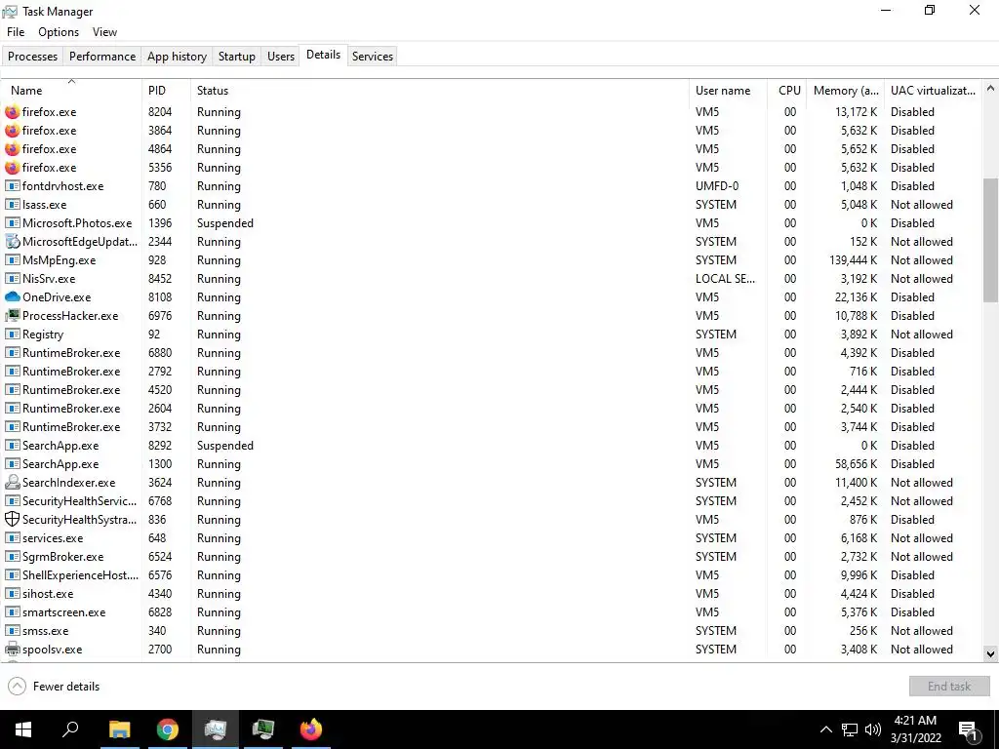Open File Explorer from taskbar
The height and width of the screenshot is (749, 999).
tap(119, 729)
